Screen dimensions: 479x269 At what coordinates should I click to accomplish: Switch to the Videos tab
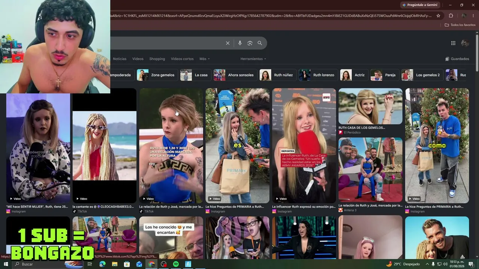(138, 59)
